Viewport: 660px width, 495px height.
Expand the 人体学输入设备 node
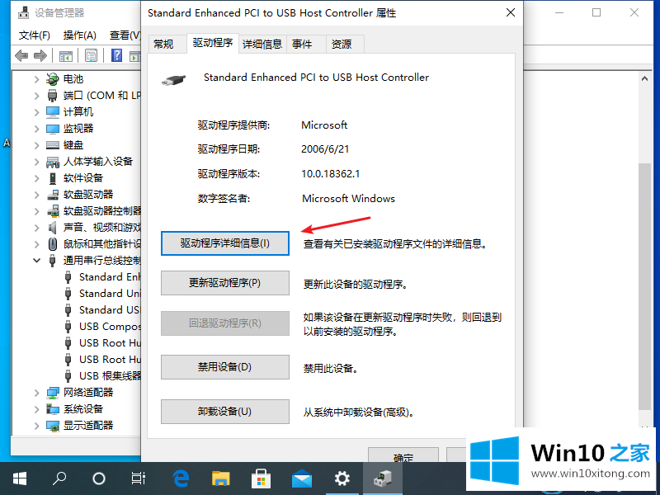(37, 162)
